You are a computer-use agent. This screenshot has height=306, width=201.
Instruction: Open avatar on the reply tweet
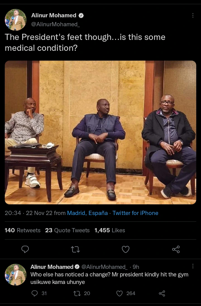click(x=16, y=274)
